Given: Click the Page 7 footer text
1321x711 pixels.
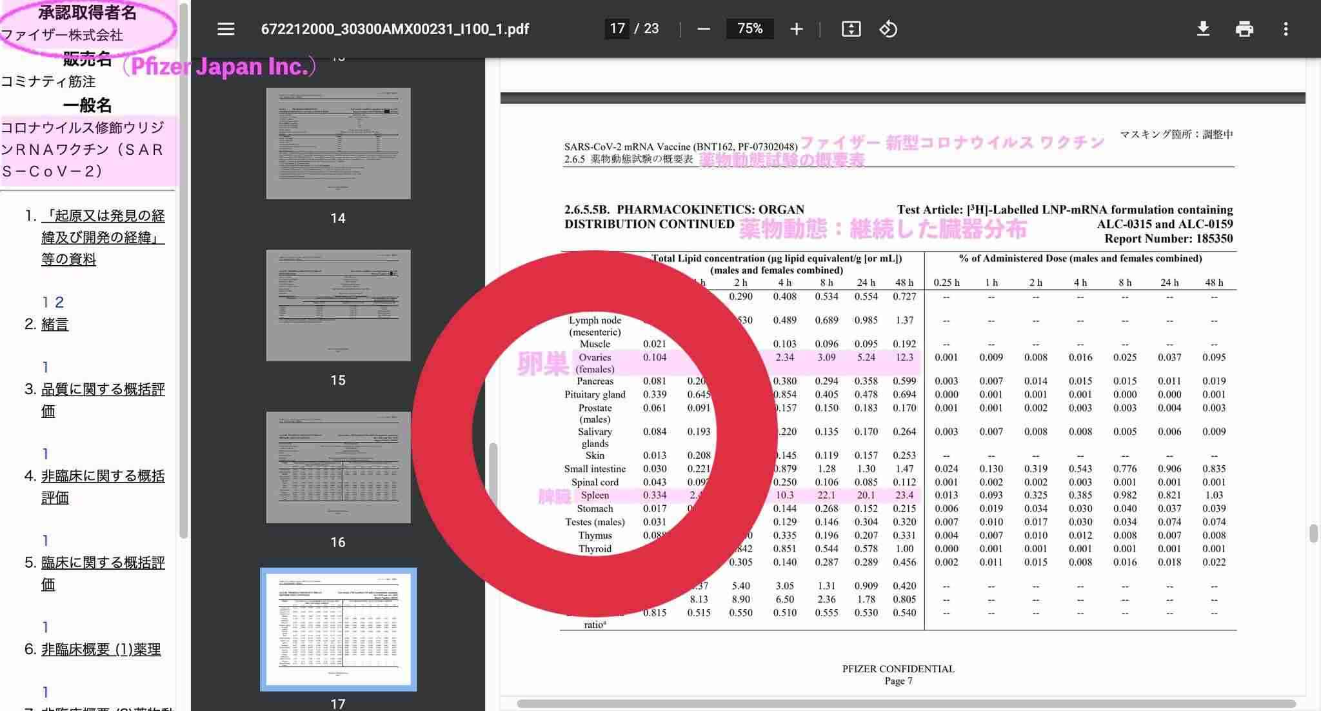Looking at the screenshot, I should pyautogui.click(x=898, y=681).
